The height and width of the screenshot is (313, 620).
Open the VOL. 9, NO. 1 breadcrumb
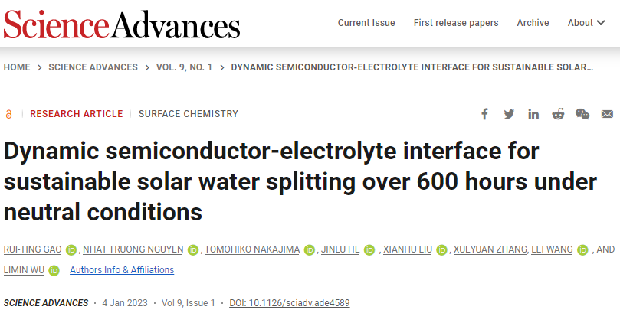(x=184, y=67)
